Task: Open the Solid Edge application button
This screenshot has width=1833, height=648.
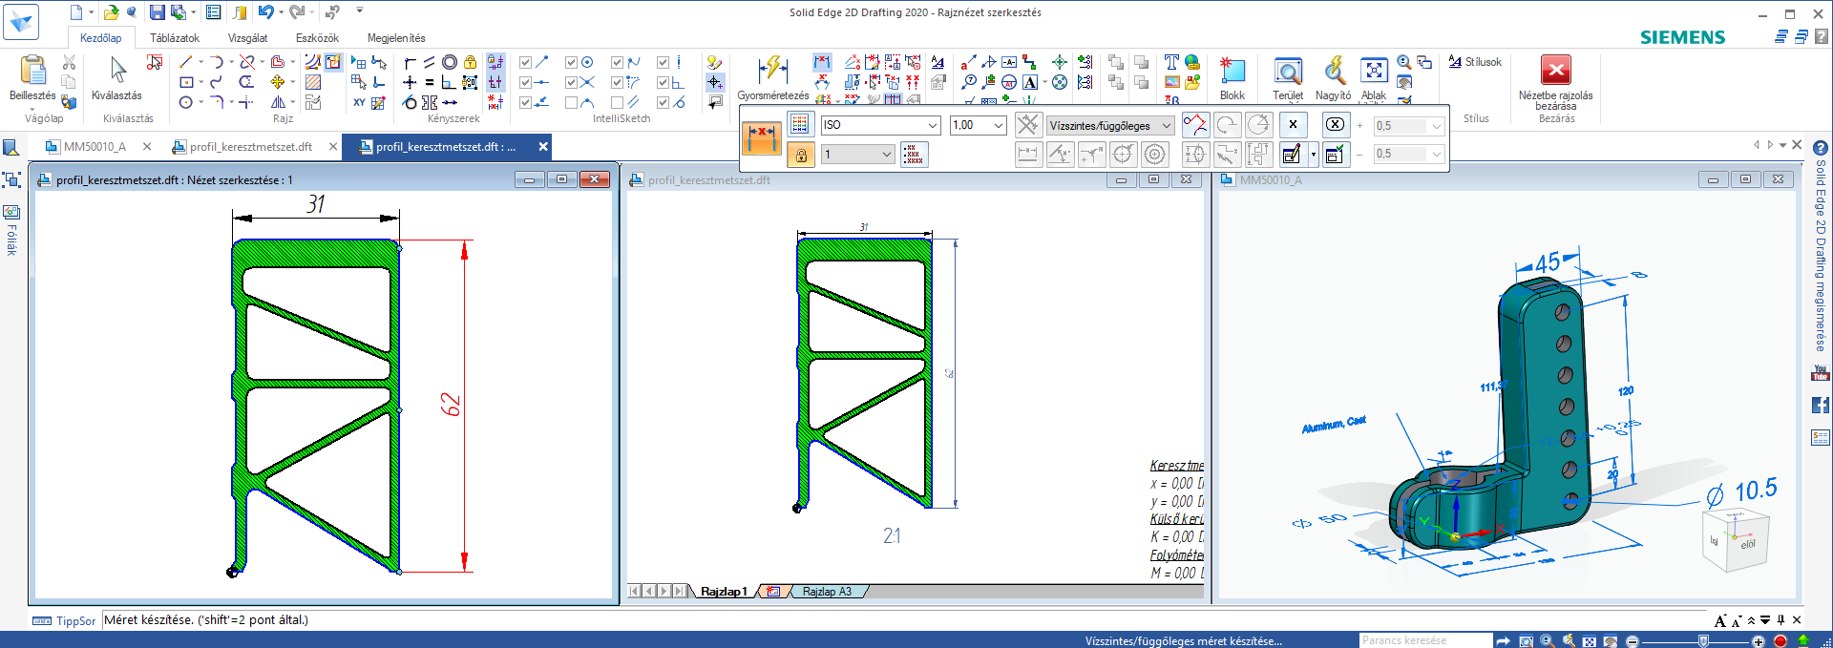Action: coord(21,22)
